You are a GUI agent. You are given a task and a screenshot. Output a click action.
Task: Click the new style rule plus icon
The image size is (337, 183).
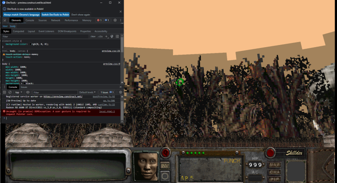tap(107, 37)
